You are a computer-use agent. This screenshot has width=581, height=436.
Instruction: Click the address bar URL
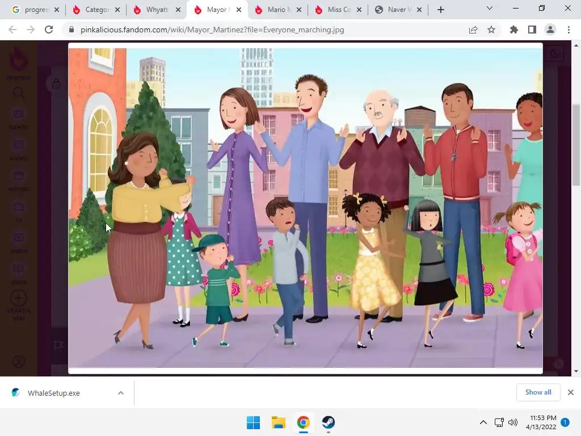pos(212,30)
